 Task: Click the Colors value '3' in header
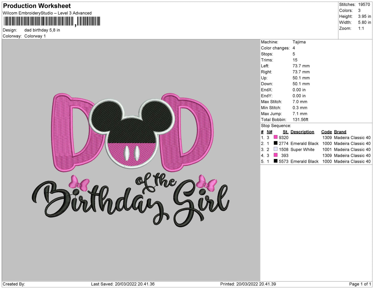tap(359, 11)
